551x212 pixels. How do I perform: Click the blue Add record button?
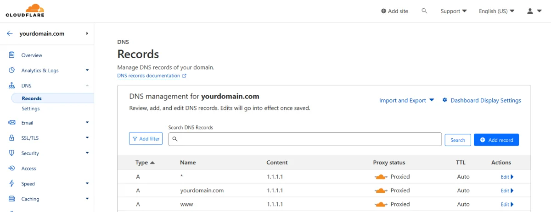(496, 140)
